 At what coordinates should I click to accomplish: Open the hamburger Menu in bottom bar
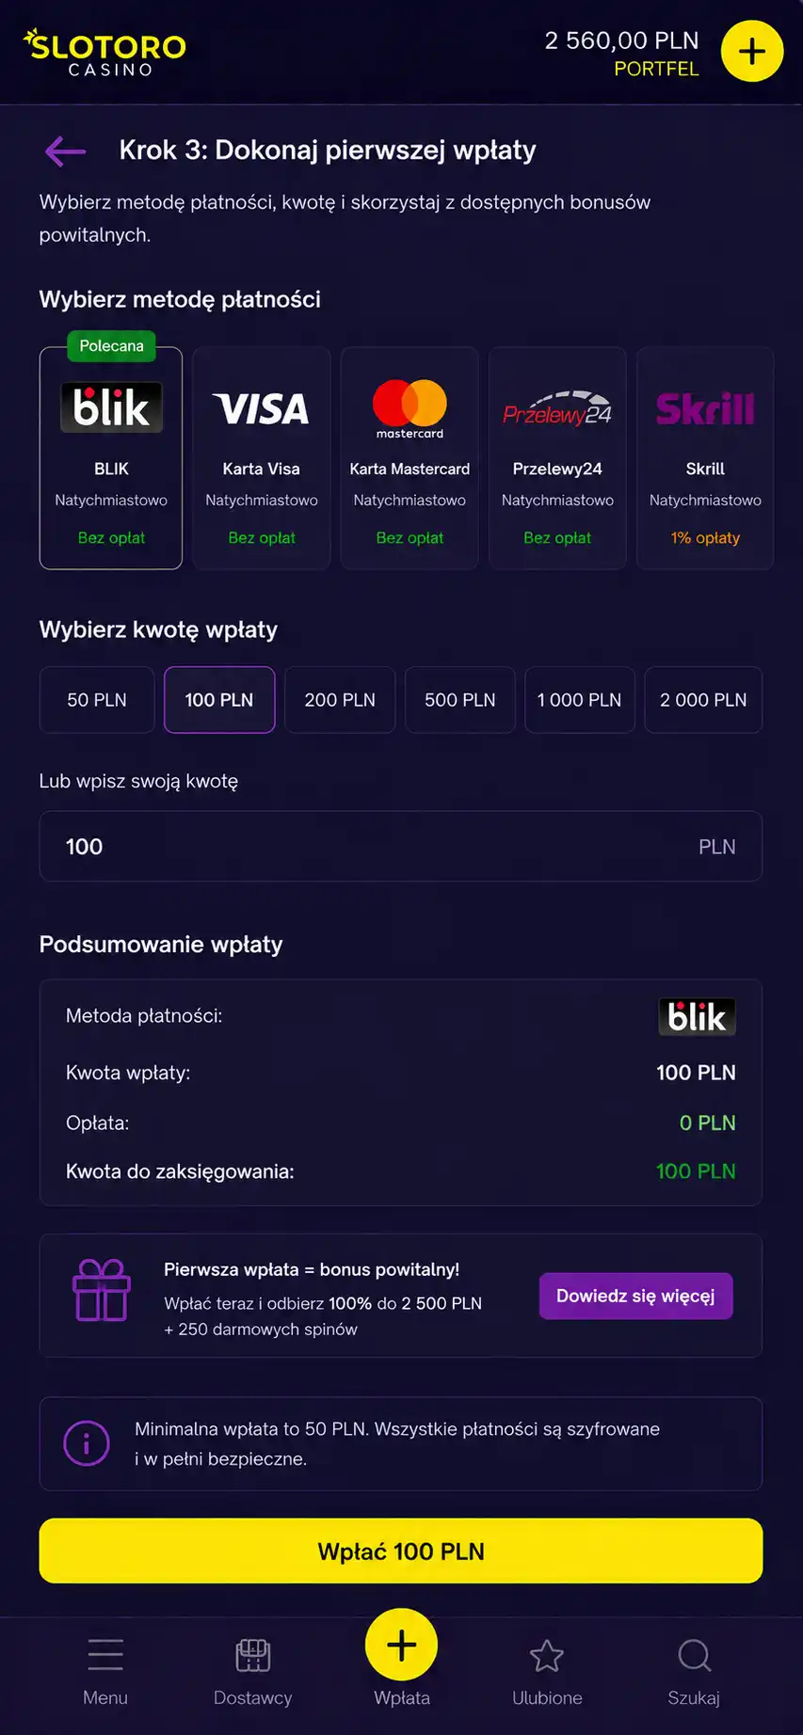click(x=104, y=1672)
